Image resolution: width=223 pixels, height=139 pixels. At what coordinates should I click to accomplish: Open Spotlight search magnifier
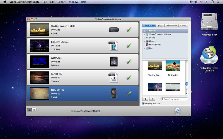(x=218, y=2)
